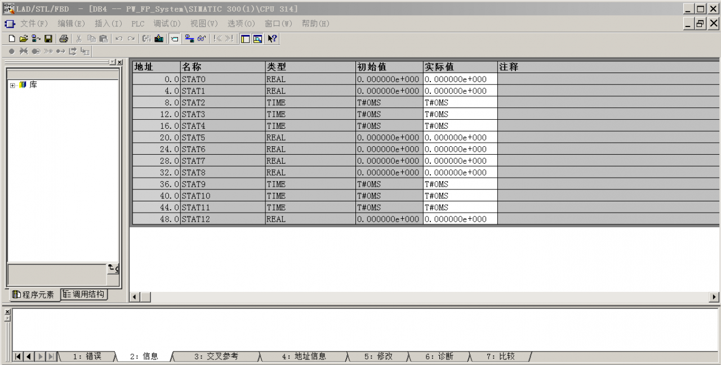Click the set breakpoint dot icon
This screenshot has width=721, height=365.
click(12, 51)
